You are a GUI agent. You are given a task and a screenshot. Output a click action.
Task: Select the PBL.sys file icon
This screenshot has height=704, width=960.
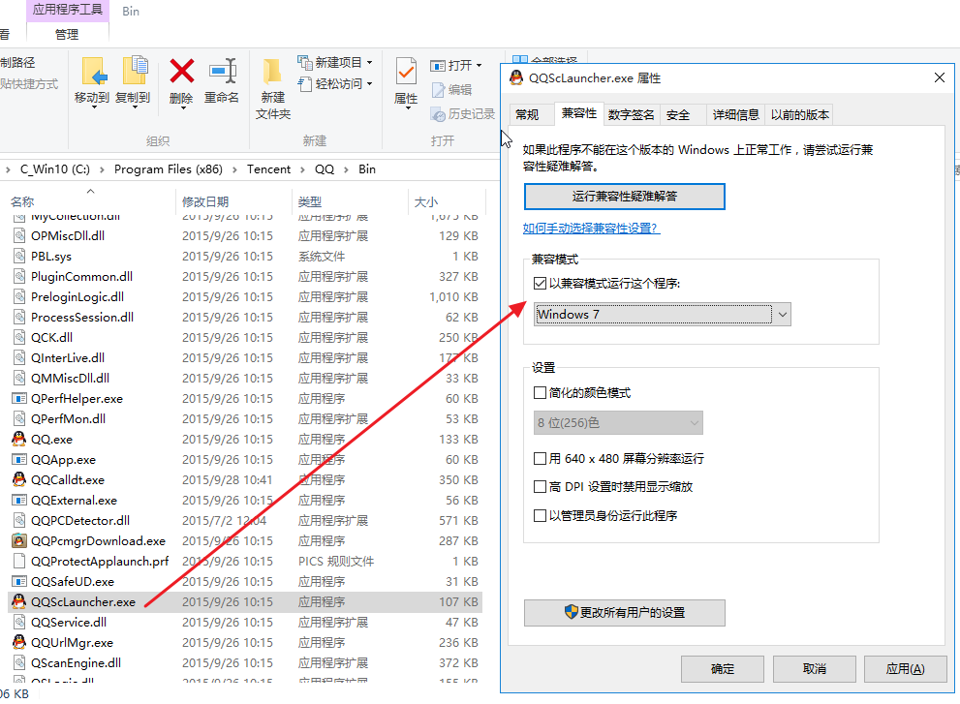tap(19, 256)
